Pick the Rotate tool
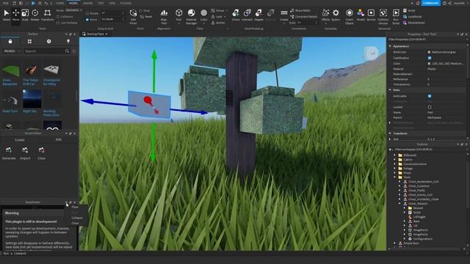Viewport: 470px width, 264px height. coord(35,15)
